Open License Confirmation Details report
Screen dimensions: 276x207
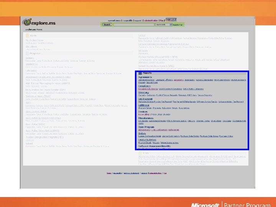click(x=149, y=136)
